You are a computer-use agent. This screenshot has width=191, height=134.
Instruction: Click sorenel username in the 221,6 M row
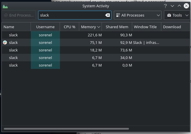[45, 35]
